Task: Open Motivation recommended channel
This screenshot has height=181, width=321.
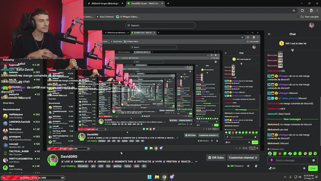Action: click(x=21, y=131)
